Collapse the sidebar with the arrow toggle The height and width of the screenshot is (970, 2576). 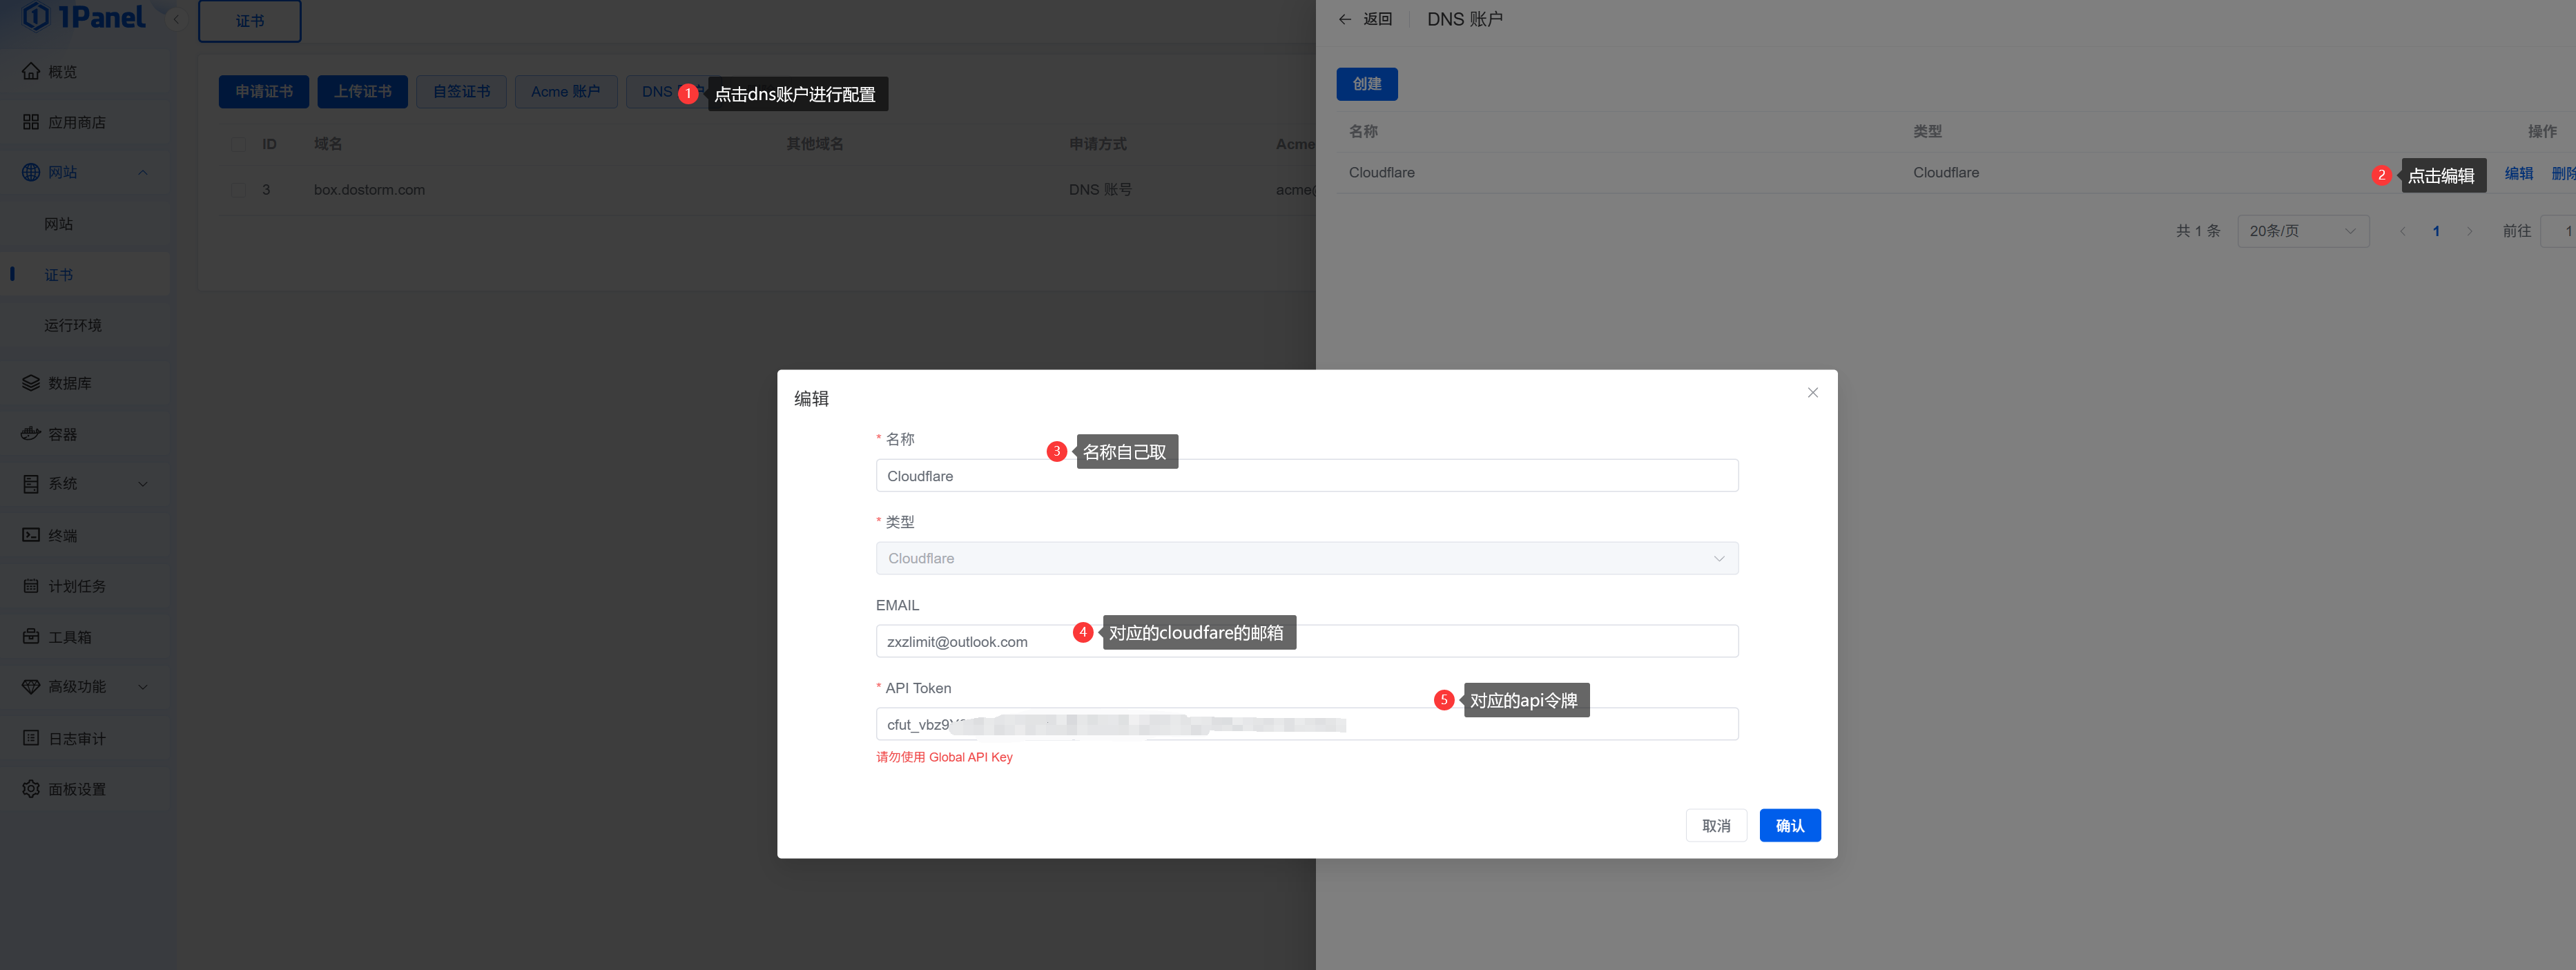click(x=177, y=19)
